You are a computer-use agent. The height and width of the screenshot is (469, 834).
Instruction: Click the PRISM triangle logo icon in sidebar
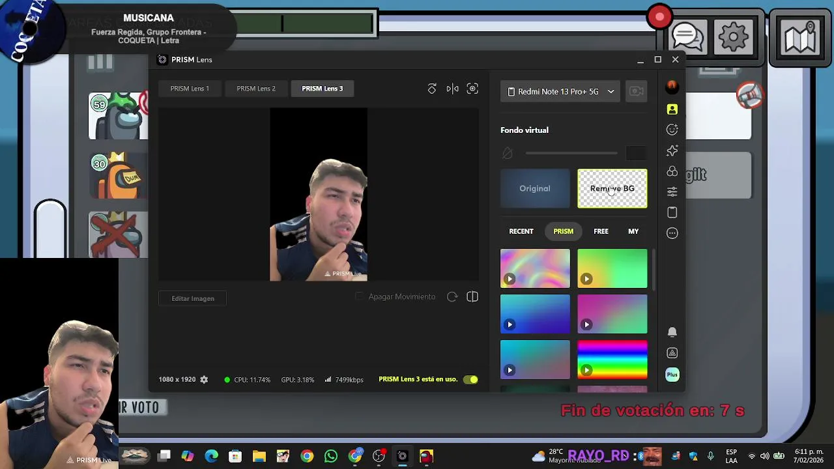(x=672, y=353)
